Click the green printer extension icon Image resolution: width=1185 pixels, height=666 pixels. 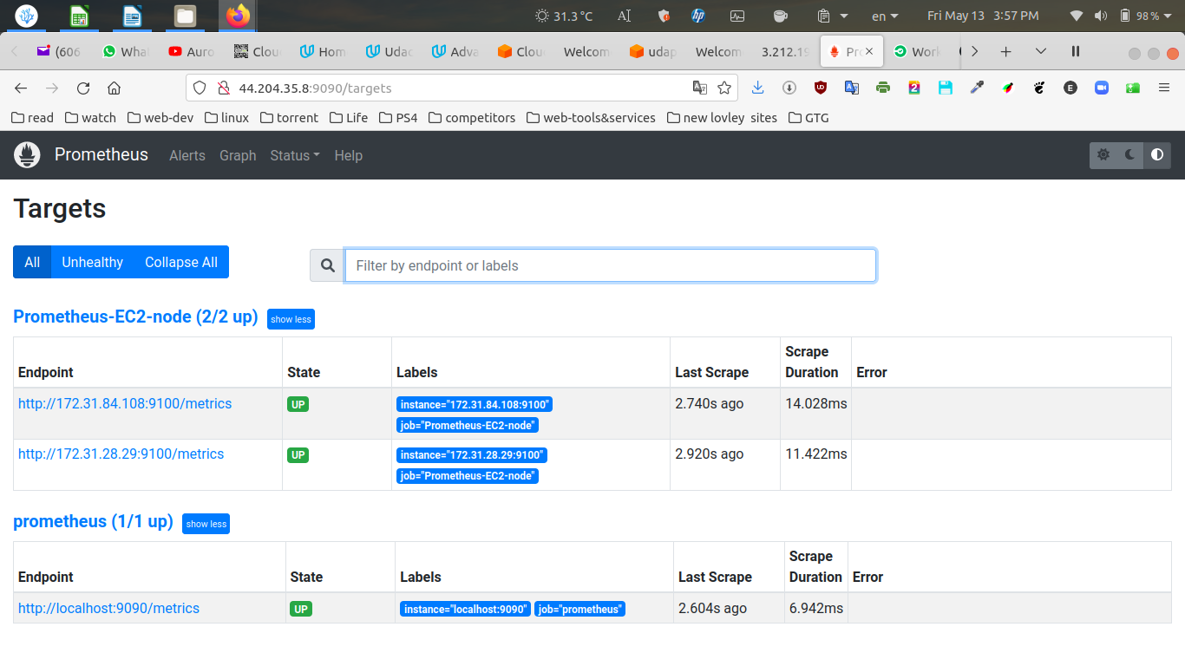pos(883,88)
